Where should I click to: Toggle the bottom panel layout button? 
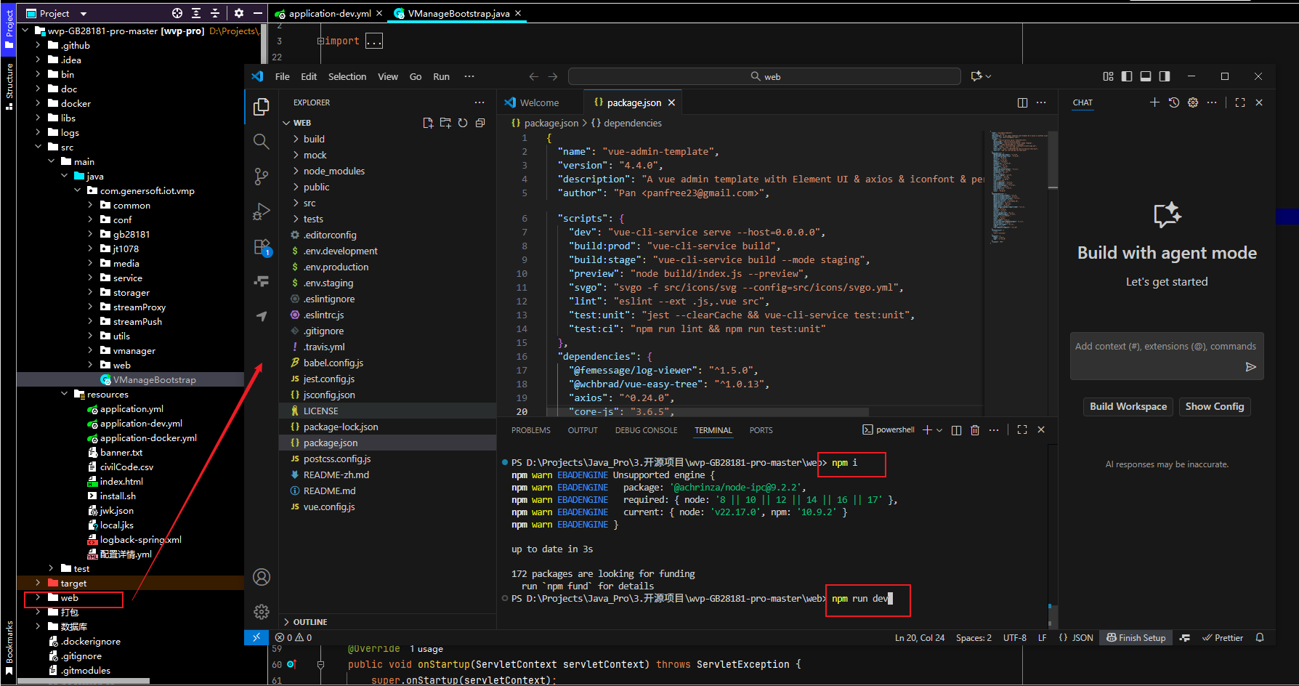coord(1146,76)
